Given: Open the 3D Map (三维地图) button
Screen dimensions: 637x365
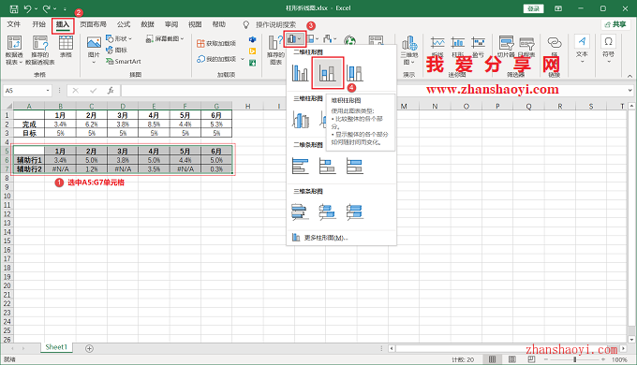Looking at the screenshot, I should tap(409, 50).
